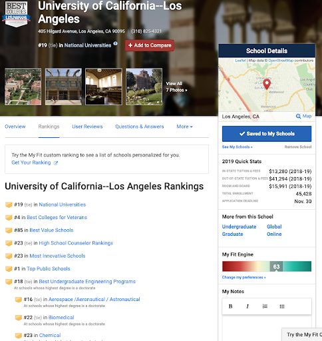This screenshot has height=341, width=322.
Task: Click badge icon next to Best Value Schools
Action: point(9,230)
